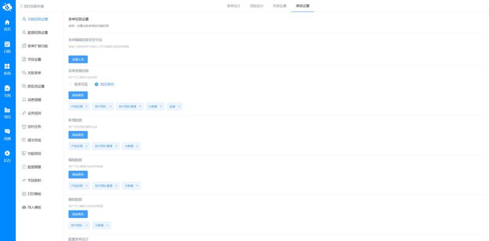This screenshot has height=241, width=489.
Task: Open 功能权限设置 in the settings menu
Action: [x=35, y=19]
